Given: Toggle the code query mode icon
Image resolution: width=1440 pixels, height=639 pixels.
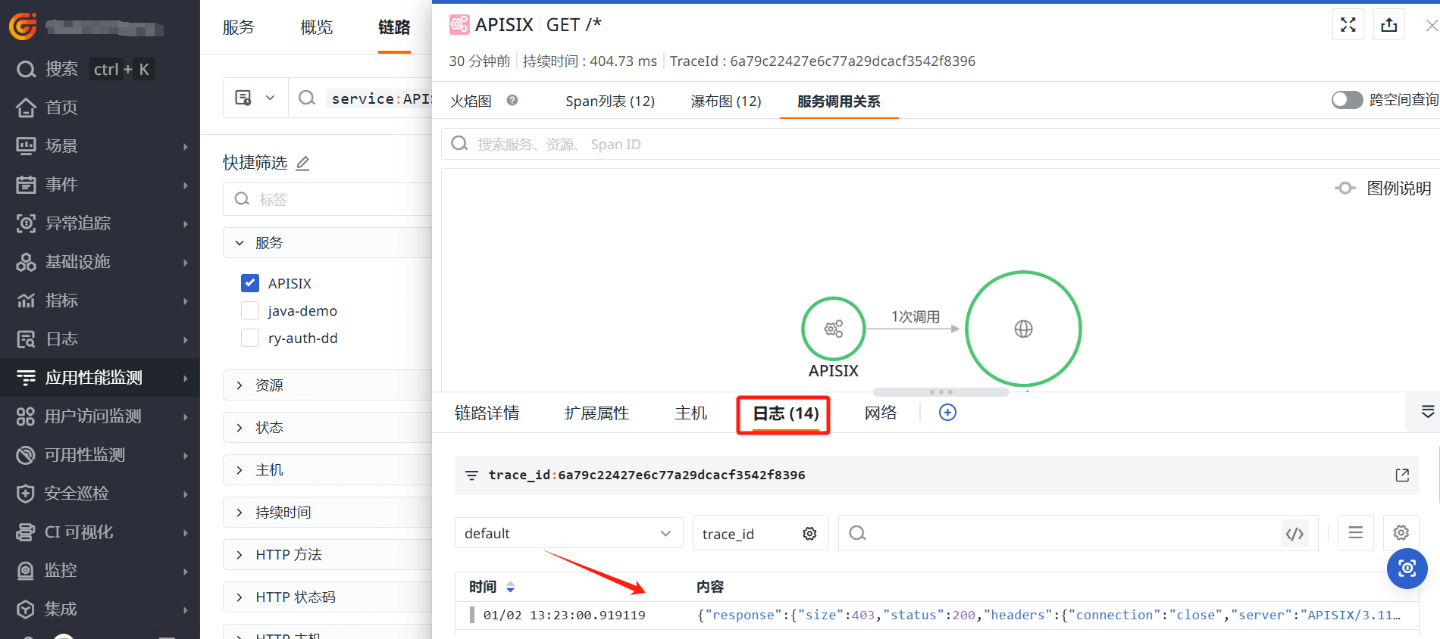Looking at the screenshot, I should pyautogui.click(x=1294, y=534).
